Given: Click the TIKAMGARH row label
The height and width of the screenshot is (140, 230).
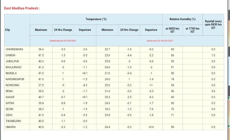Looking at the screenshot, I should tap(13, 121).
